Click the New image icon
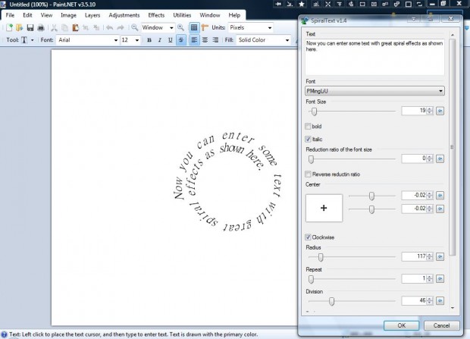The width and height of the screenshot is (470, 339). 9,28
